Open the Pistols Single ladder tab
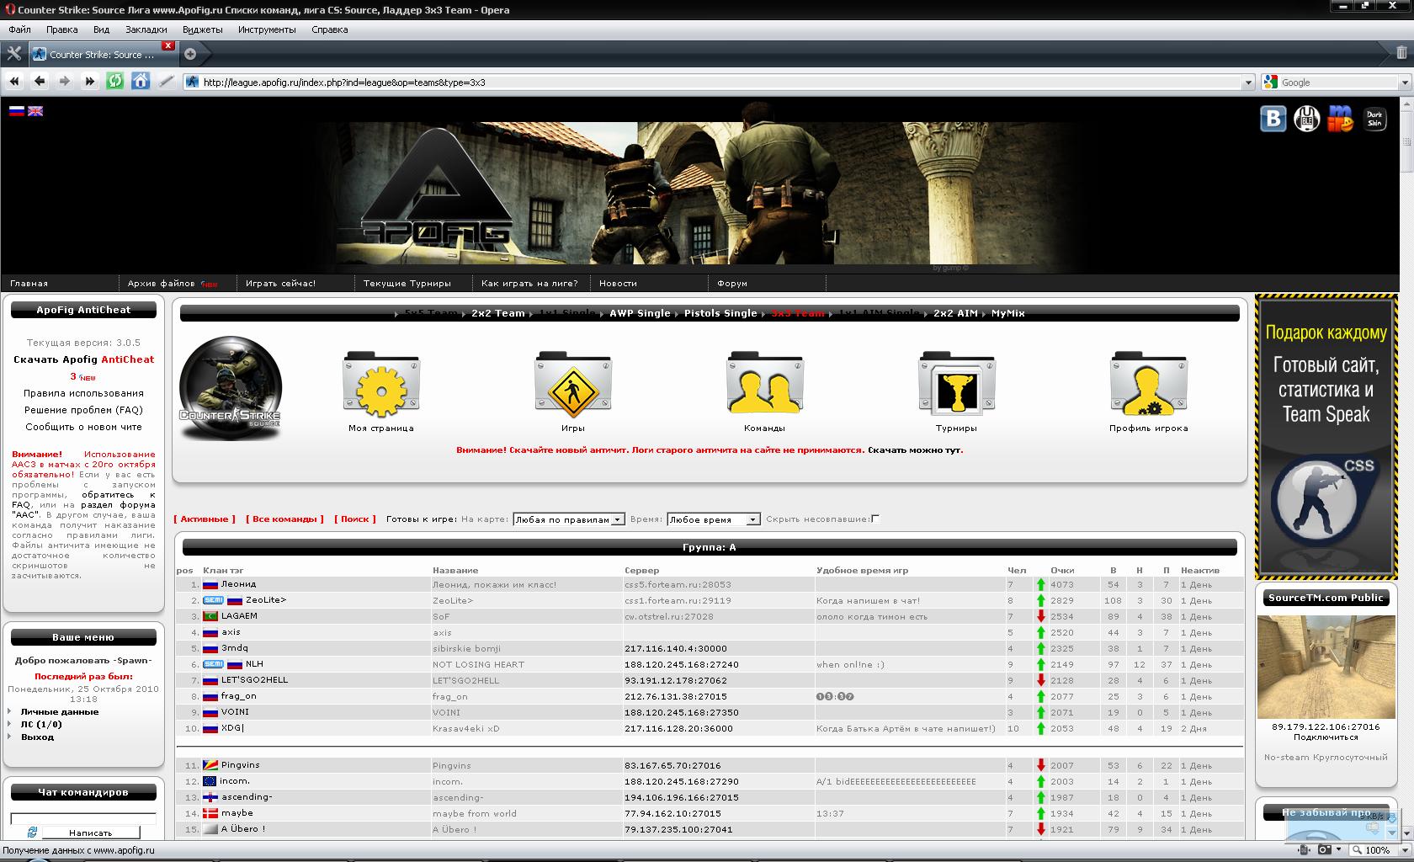This screenshot has height=862, width=1414. (x=720, y=313)
